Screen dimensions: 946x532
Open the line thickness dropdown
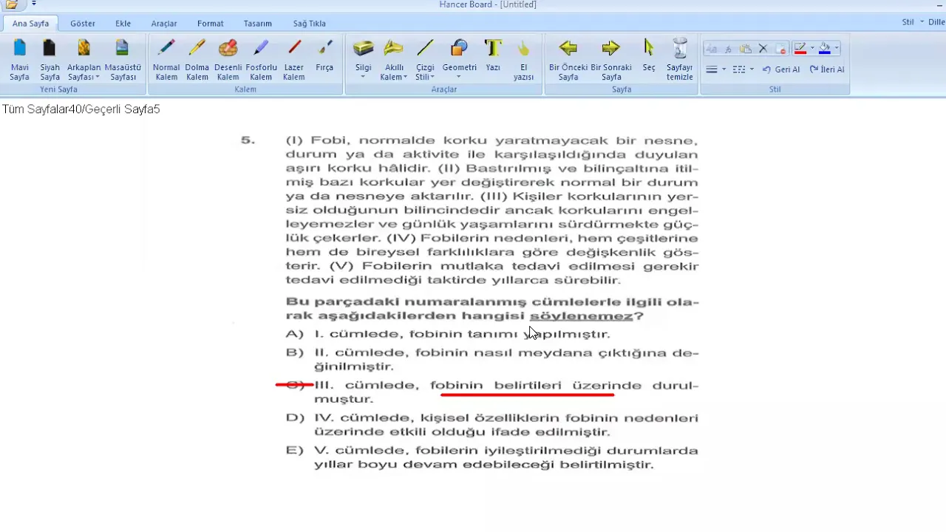pyautogui.click(x=715, y=69)
